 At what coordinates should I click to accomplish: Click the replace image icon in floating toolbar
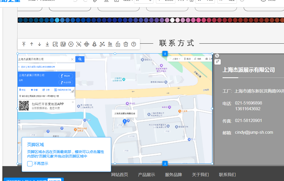tap(55, 44)
